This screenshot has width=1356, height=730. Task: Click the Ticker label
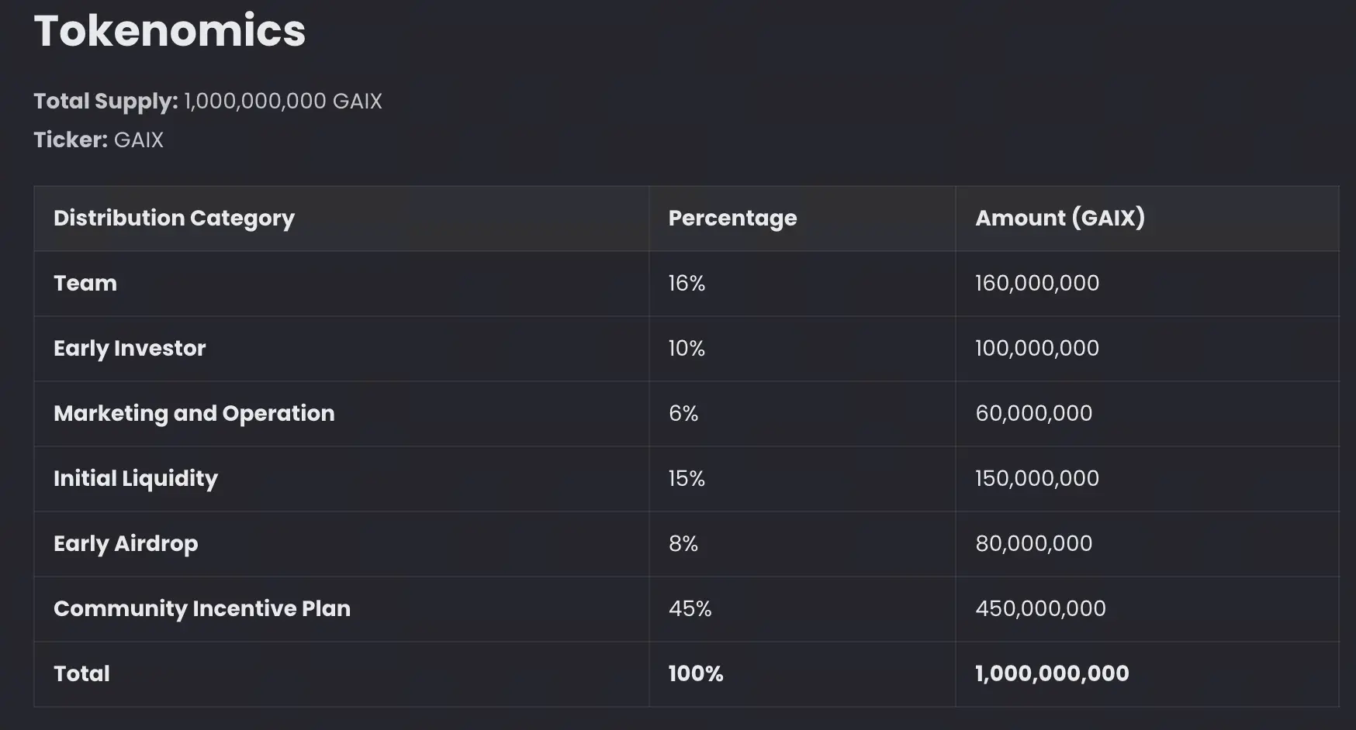pyautogui.click(x=71, y=140)
